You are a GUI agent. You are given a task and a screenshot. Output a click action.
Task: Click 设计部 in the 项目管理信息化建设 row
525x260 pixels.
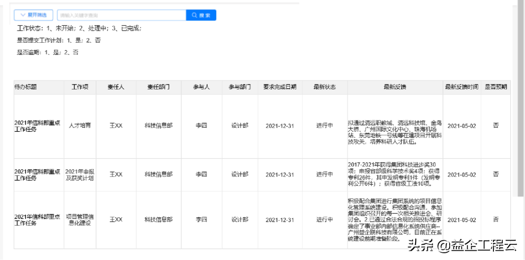[x=240, y=220]
